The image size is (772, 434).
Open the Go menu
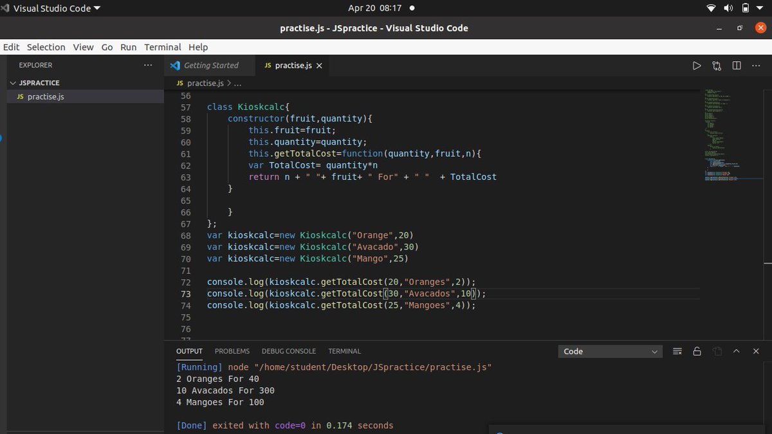(x=107, y=47)
